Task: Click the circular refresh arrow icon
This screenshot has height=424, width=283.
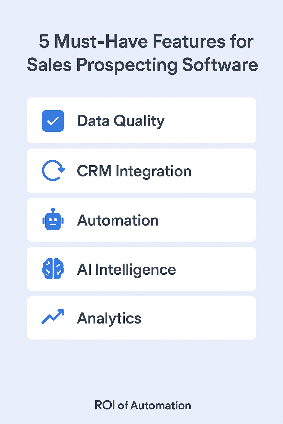Action: (53, 170)
